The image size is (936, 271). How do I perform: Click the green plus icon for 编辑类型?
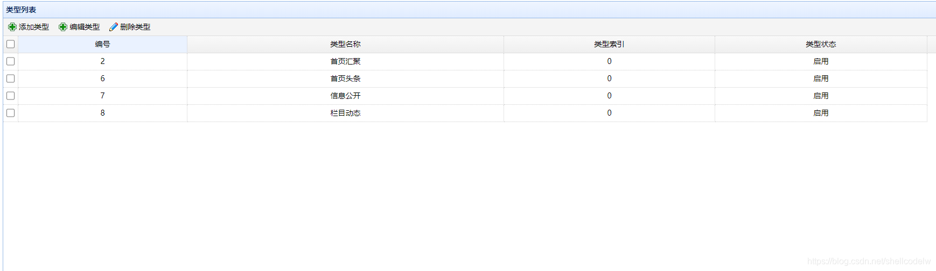coord(63,27)
